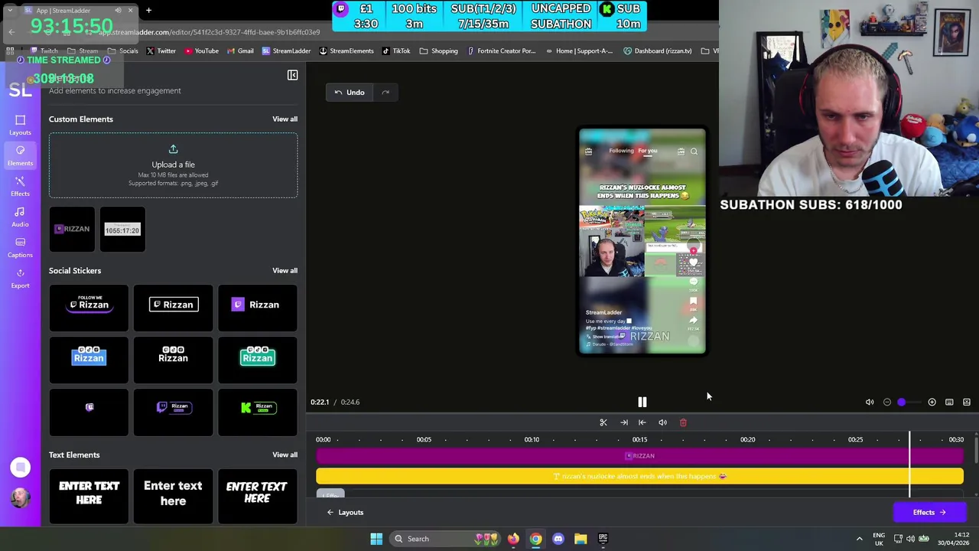The width and height of the screenshot is (979, 551).
Task: View all Custom Elements
Action: (x=285, y=119)
